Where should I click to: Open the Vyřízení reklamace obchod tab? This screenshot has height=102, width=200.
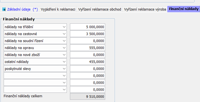point(100,9)
